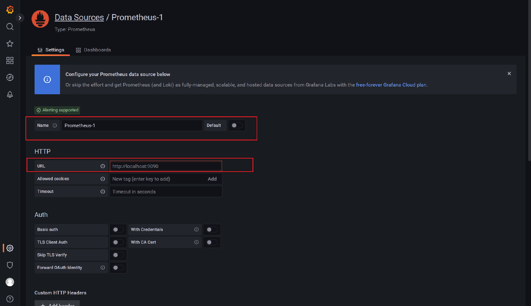Open Server Admin shield icon
This screenshot has height=306, width=531.
(10, 265)
